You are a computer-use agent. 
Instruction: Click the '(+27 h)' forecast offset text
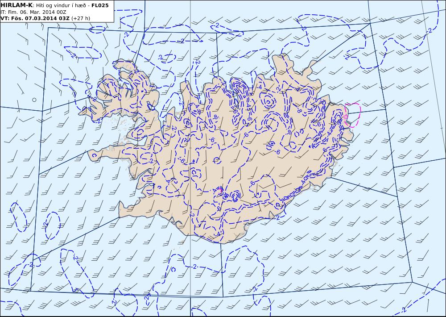[x=80, y=18]
